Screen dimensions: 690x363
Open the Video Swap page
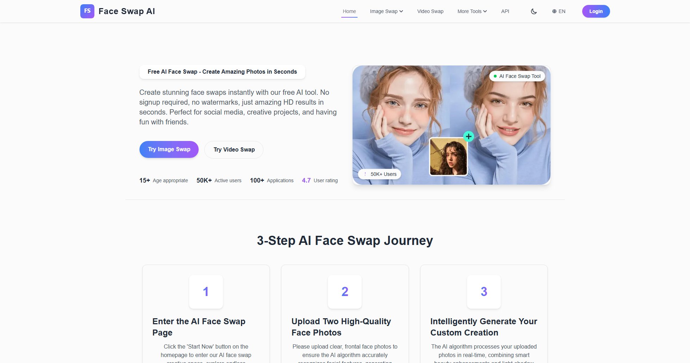point(430,11)
